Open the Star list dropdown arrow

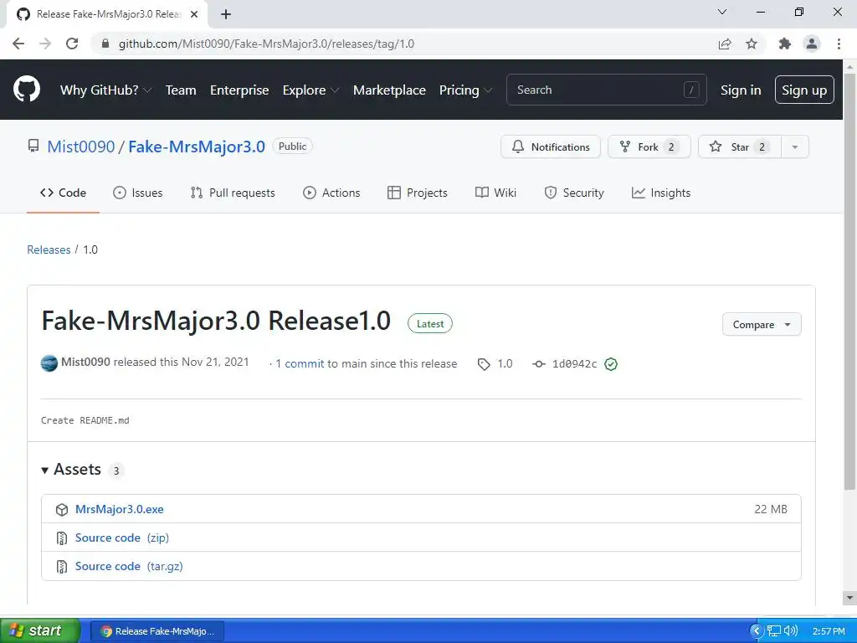[x=795, y=147]
